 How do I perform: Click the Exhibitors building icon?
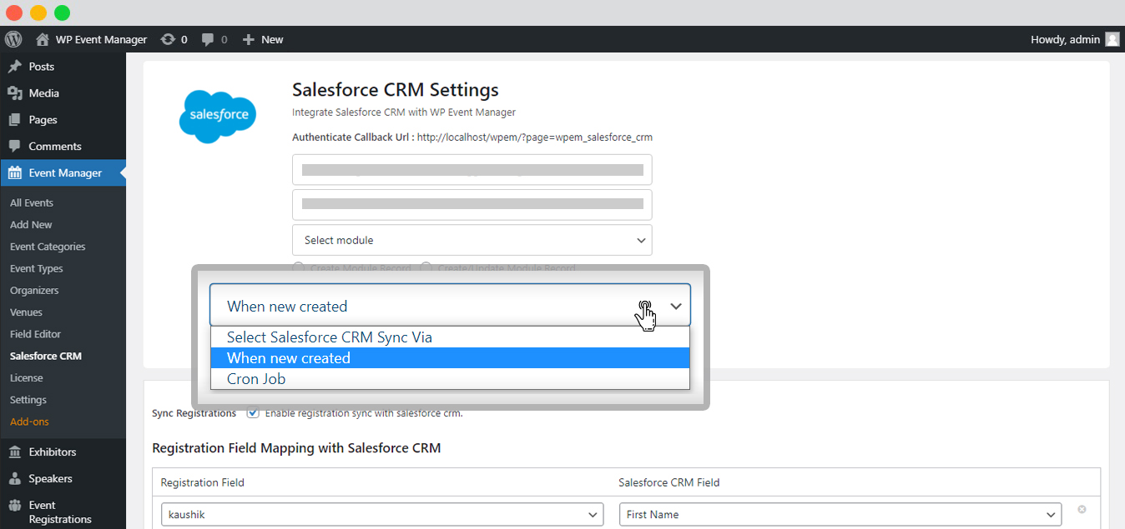(x=15, y=452)
